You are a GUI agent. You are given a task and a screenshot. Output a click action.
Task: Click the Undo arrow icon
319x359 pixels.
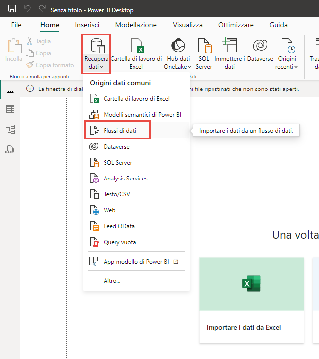click(27, 9)
